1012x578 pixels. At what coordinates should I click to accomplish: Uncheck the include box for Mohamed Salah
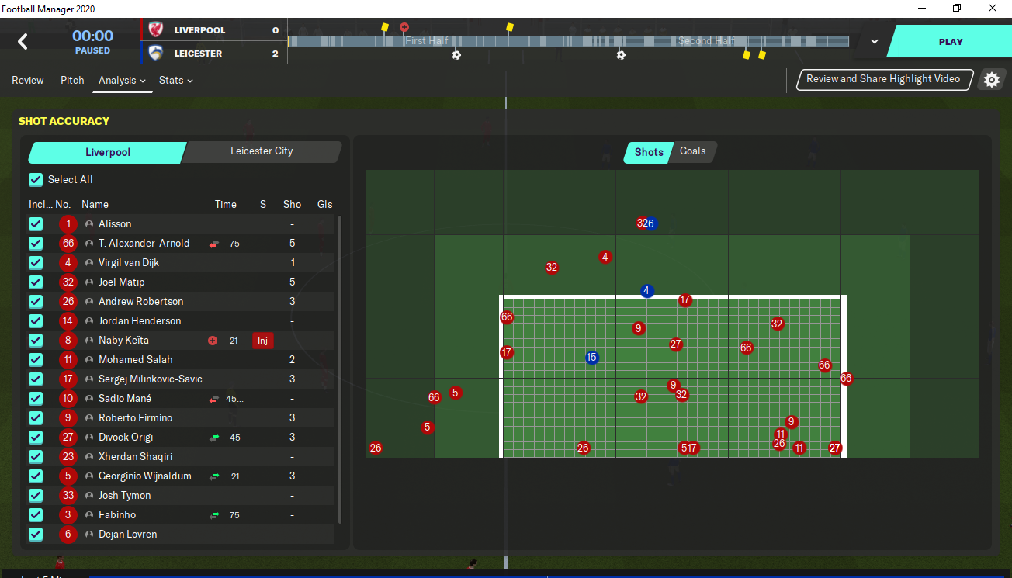36,360
